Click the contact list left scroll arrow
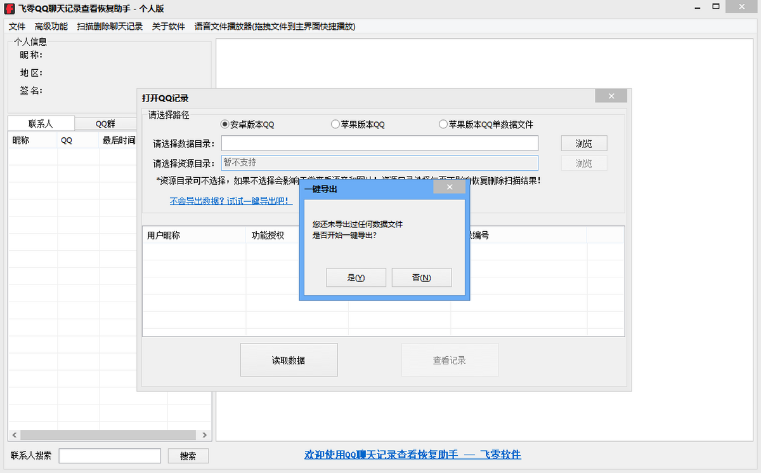Image resolution: width=761 pixels, height=473 pixels. (14, 435)
